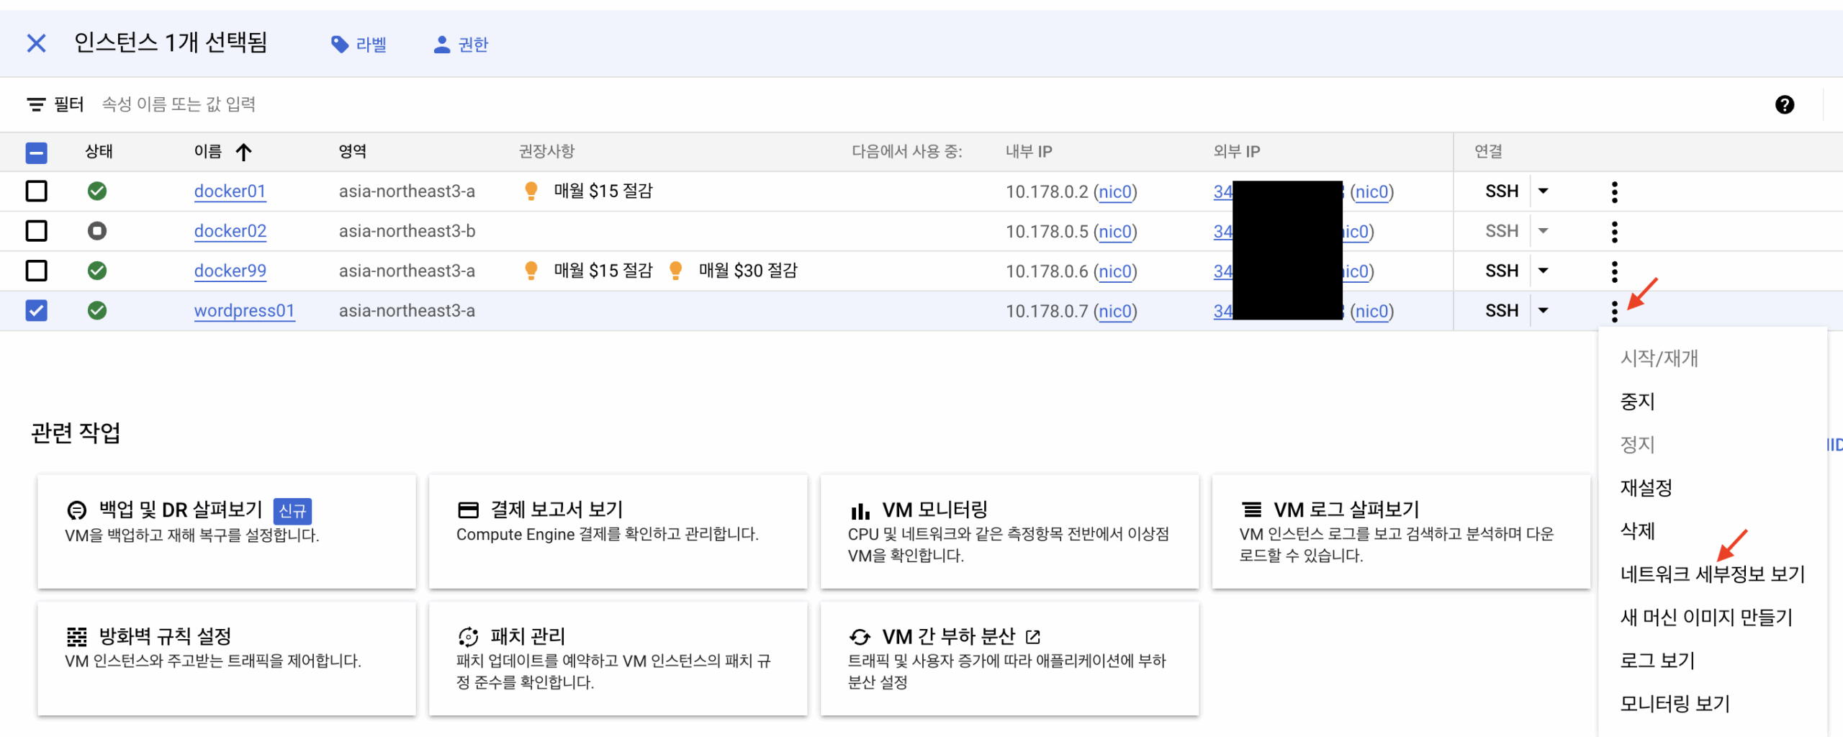Open the docker01 instance link

click(x=230, y=191)
